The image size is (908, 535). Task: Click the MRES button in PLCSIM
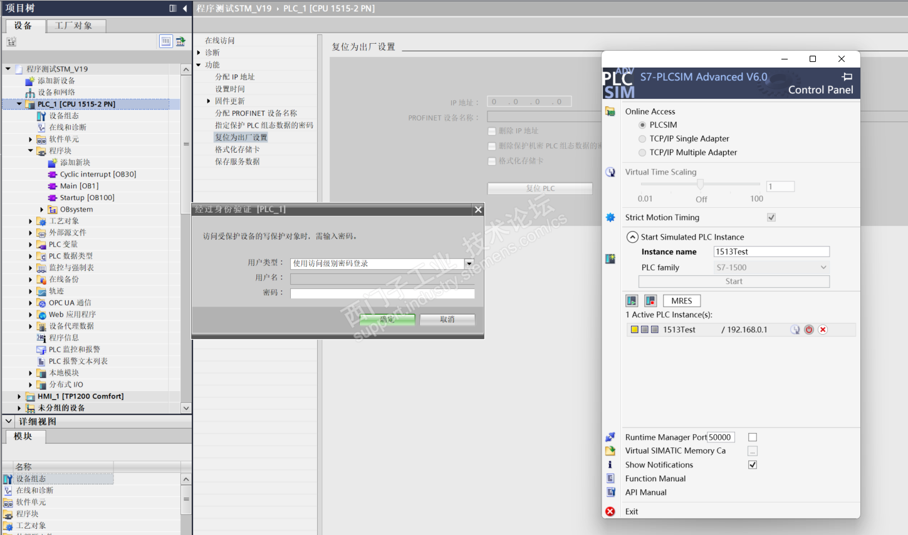(x=682, y=301)
